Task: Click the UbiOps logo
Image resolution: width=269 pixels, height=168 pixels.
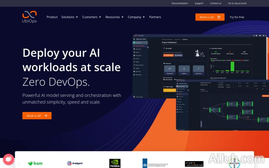Action: (29, 17)
